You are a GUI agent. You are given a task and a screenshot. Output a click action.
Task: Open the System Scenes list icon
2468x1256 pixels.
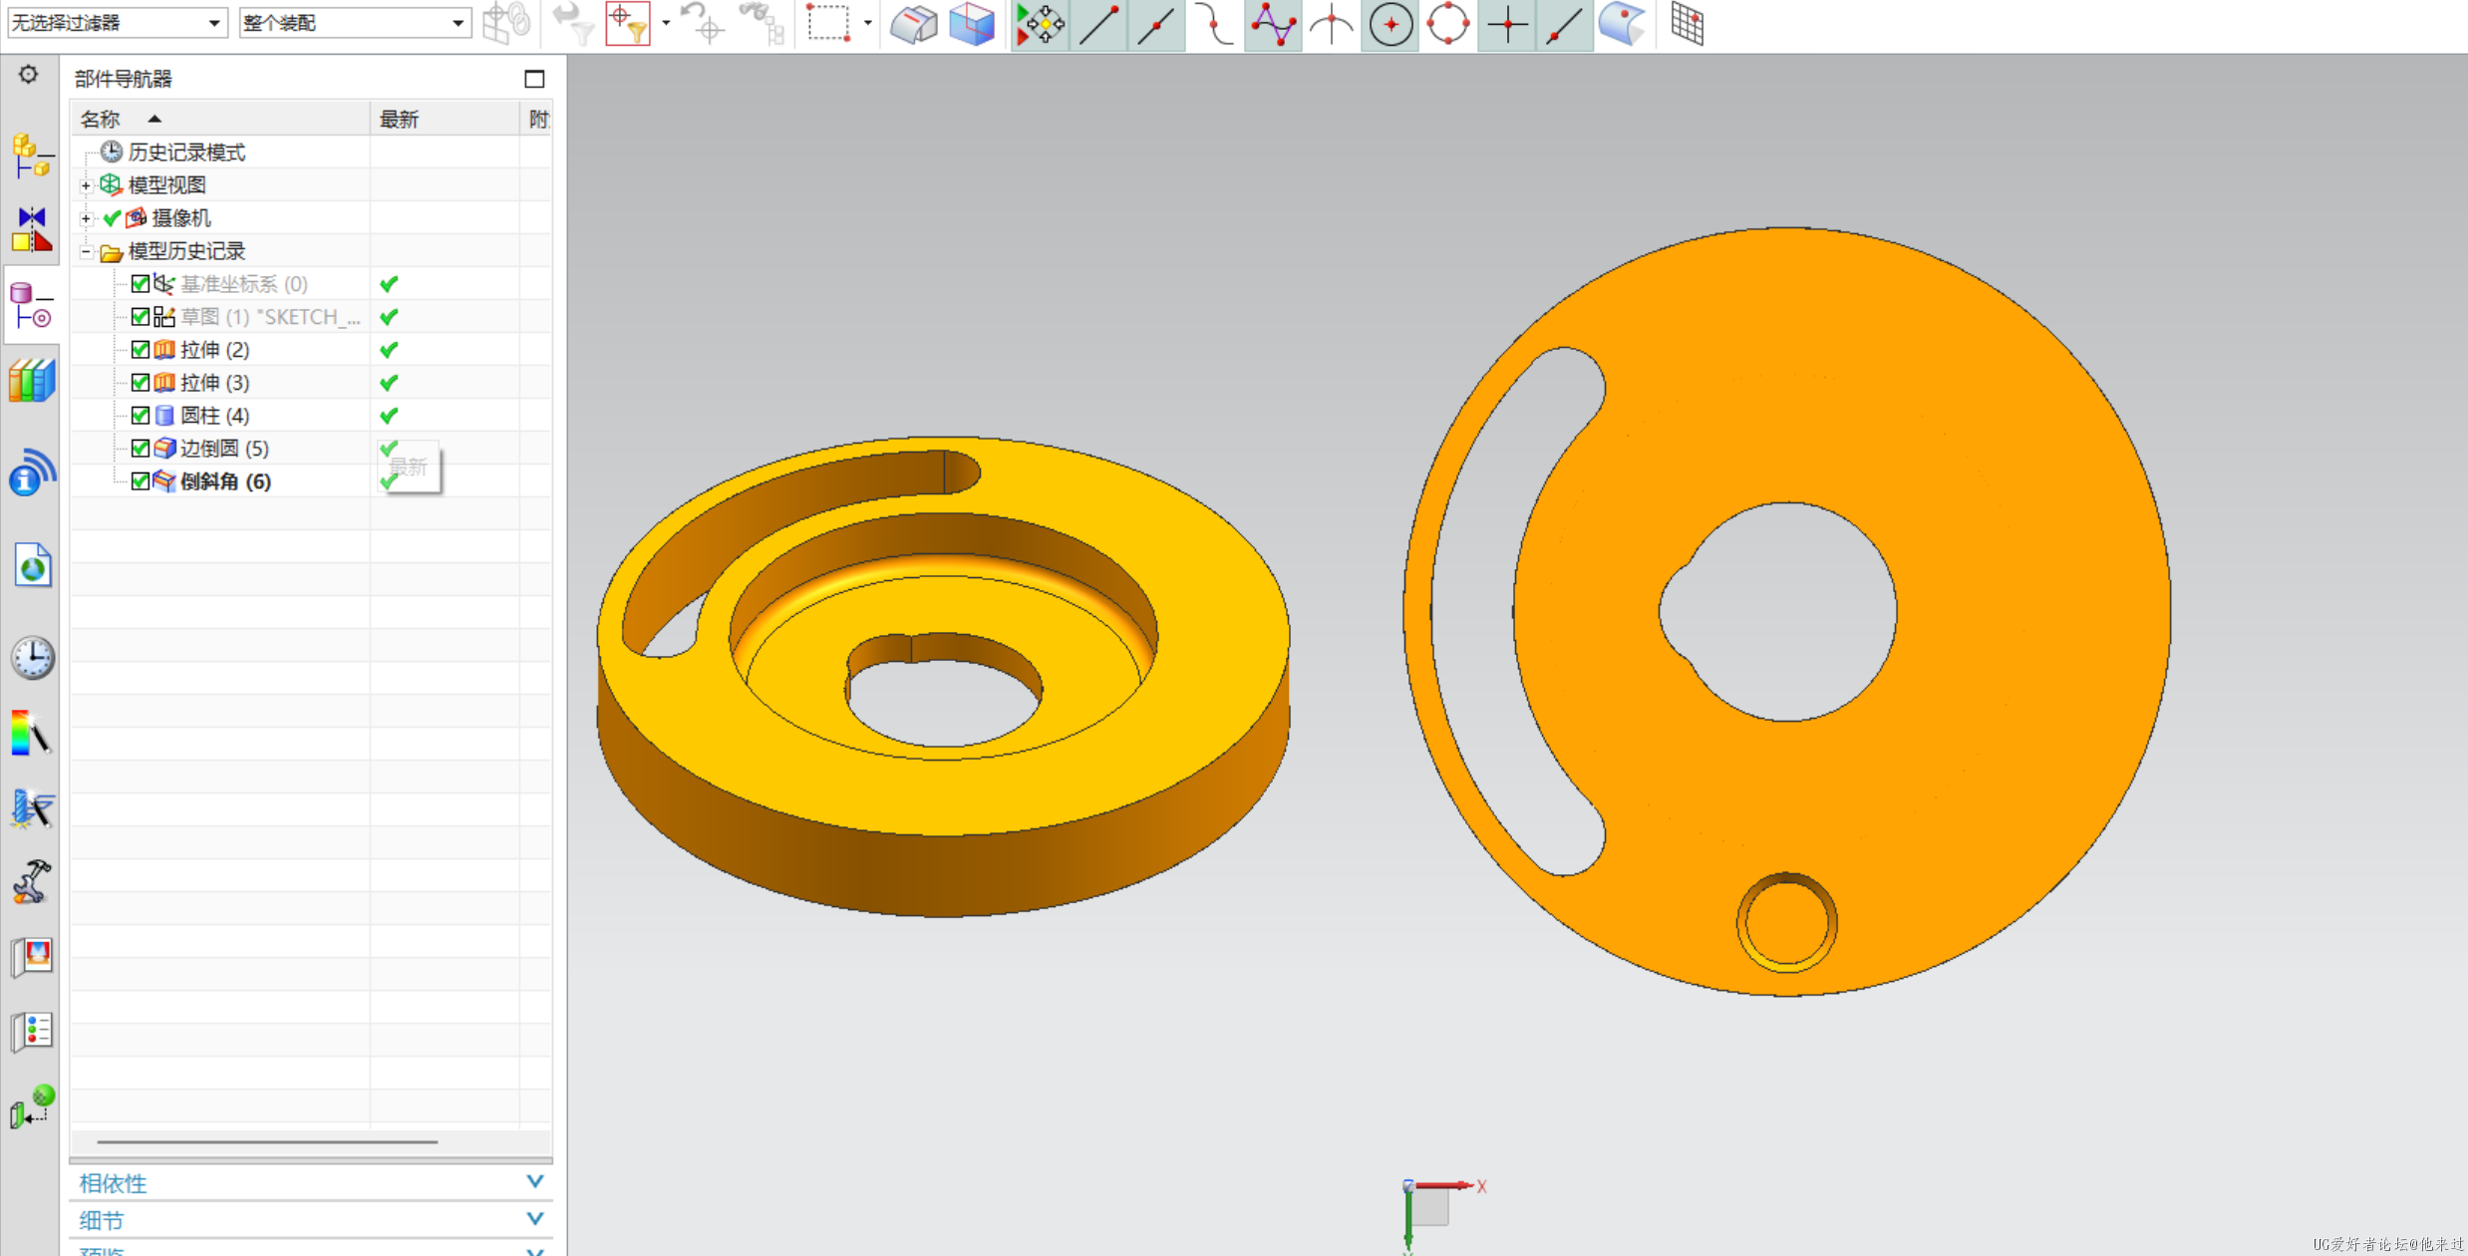pyautogui.click(x=32, y=1031)
